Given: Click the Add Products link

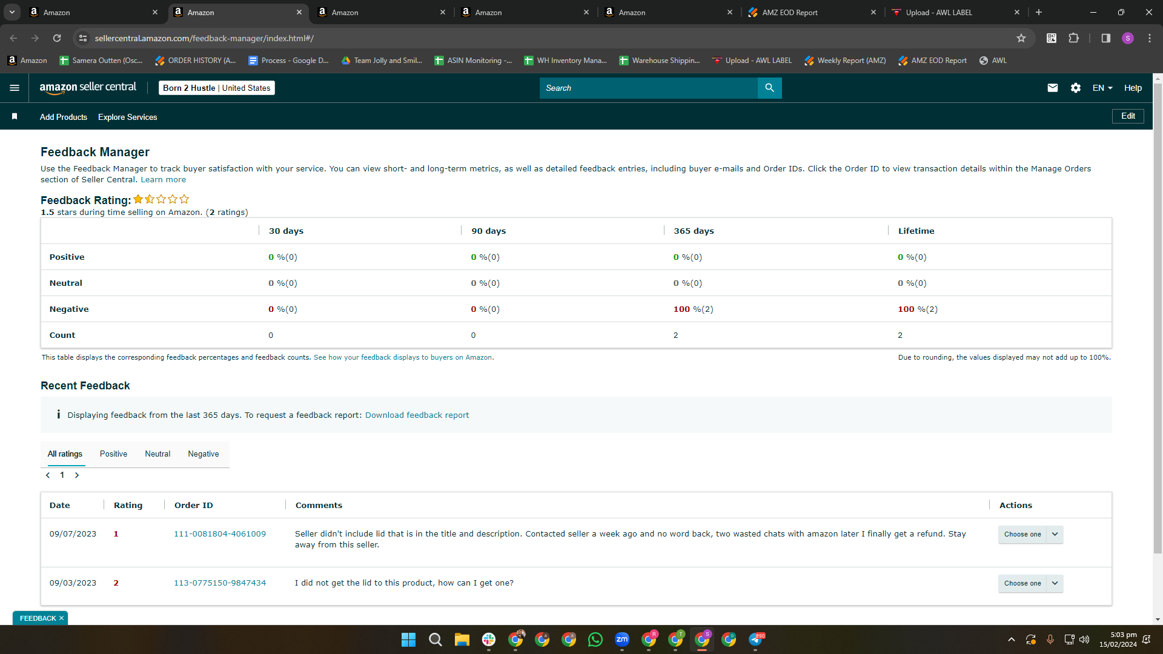Looking at the screenshot, I should coord(64,117).
